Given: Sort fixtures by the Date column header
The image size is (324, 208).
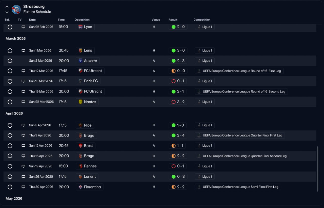Looking at the screenshot, I should pos(32,20).
